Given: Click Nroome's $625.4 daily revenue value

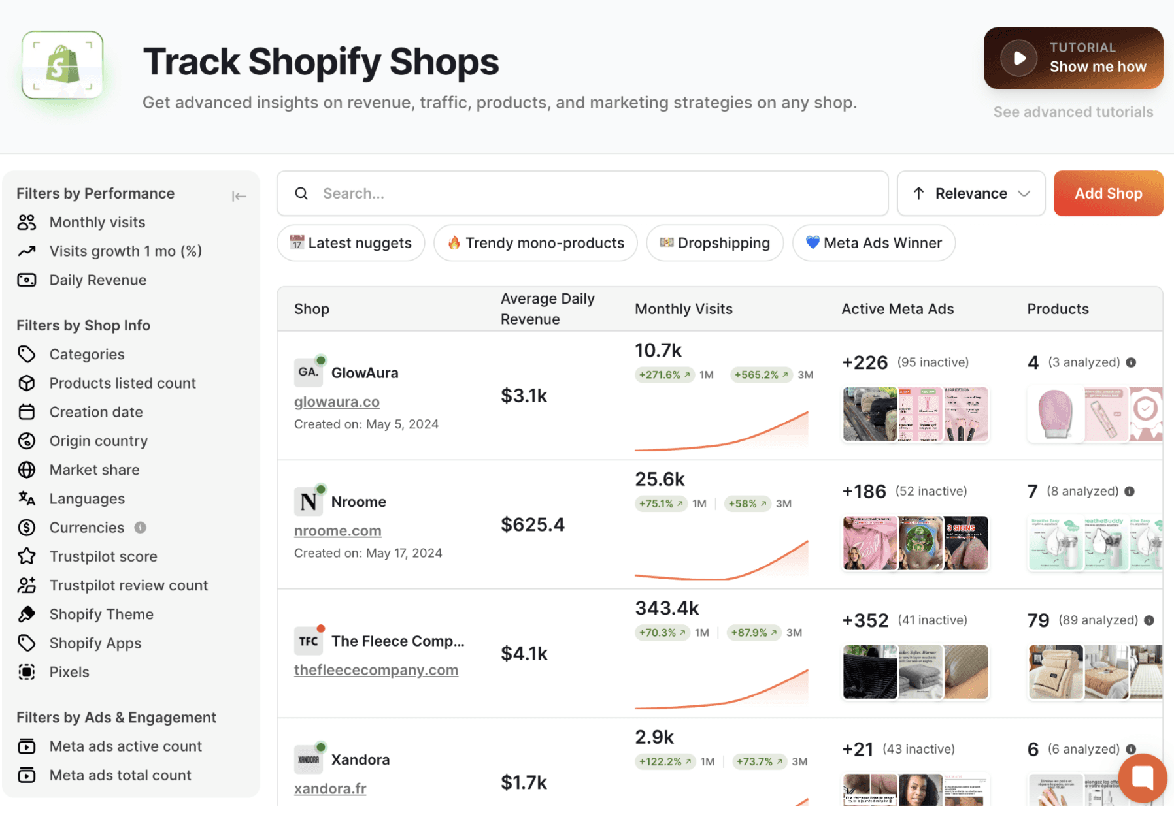Looking at the screenshot, I should [533, 524].
